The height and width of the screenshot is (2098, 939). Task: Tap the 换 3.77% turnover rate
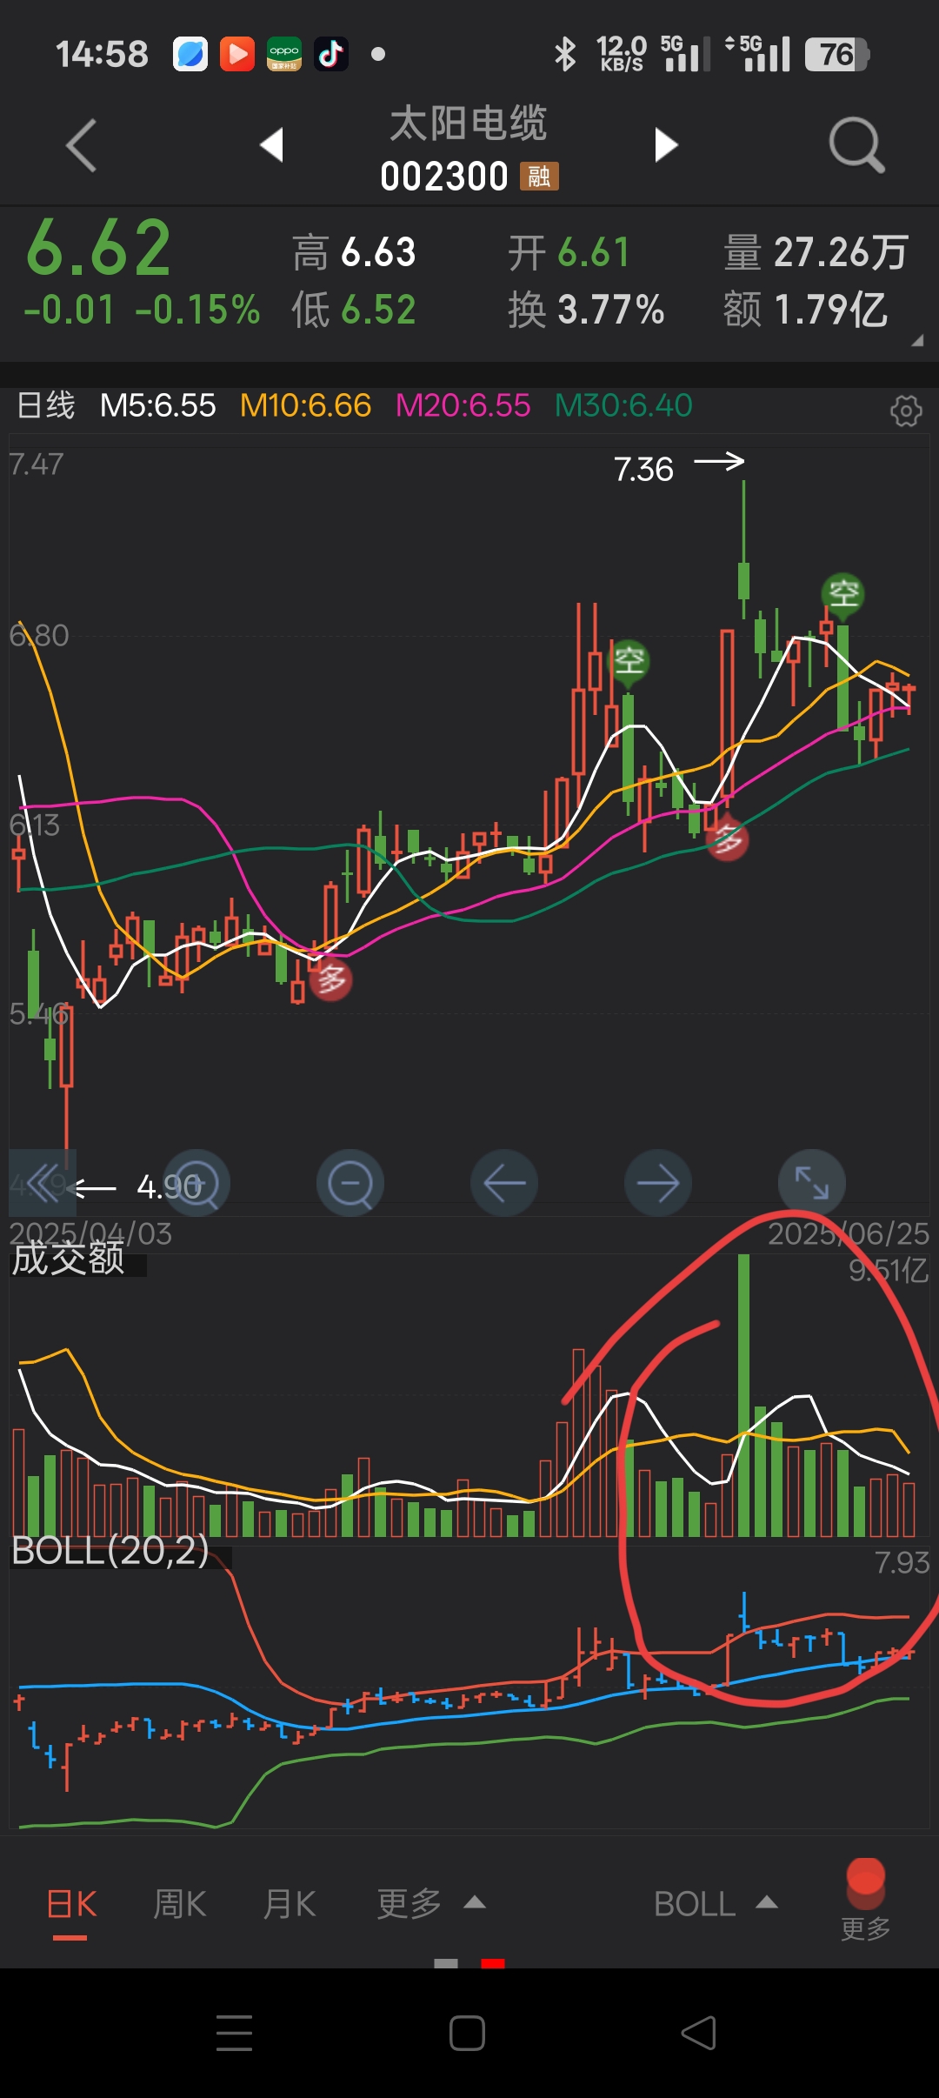point(587,310)
